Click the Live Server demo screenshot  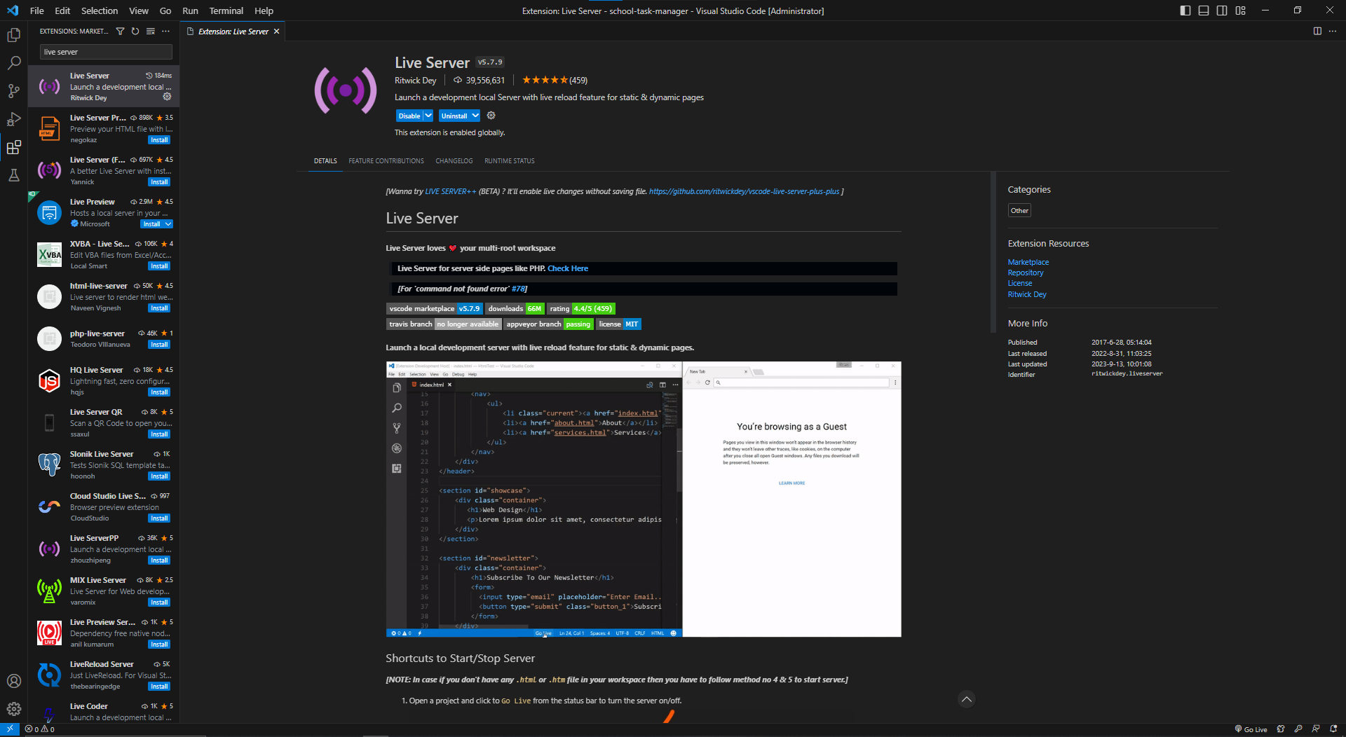[x=644, y=500]
